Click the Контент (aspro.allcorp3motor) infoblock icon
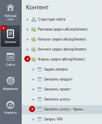 click(34, 49)
